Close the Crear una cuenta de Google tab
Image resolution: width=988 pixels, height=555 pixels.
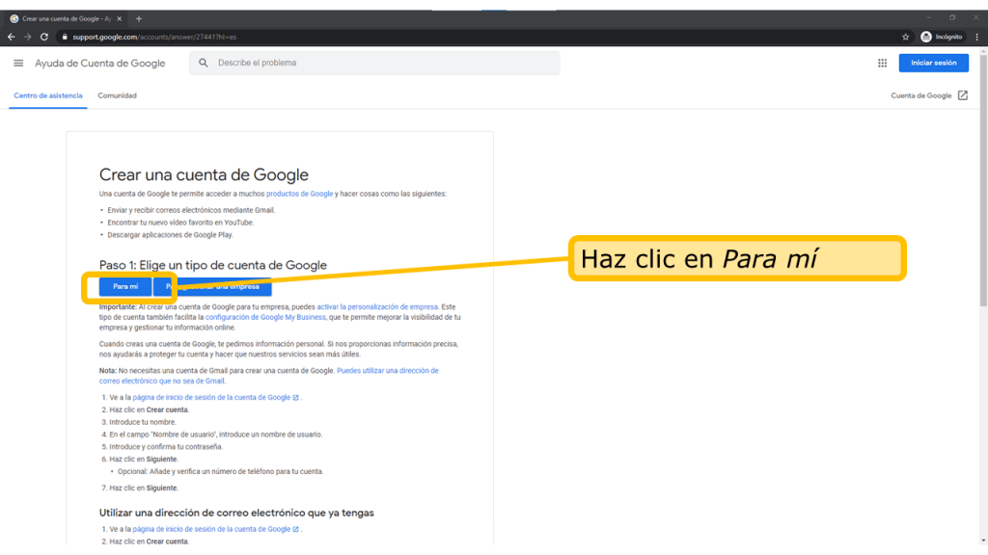click(119, 19)
